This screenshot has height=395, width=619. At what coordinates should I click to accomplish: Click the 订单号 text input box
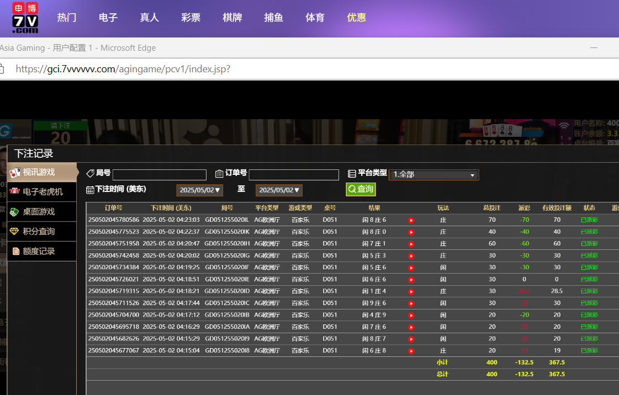(293, 175)
